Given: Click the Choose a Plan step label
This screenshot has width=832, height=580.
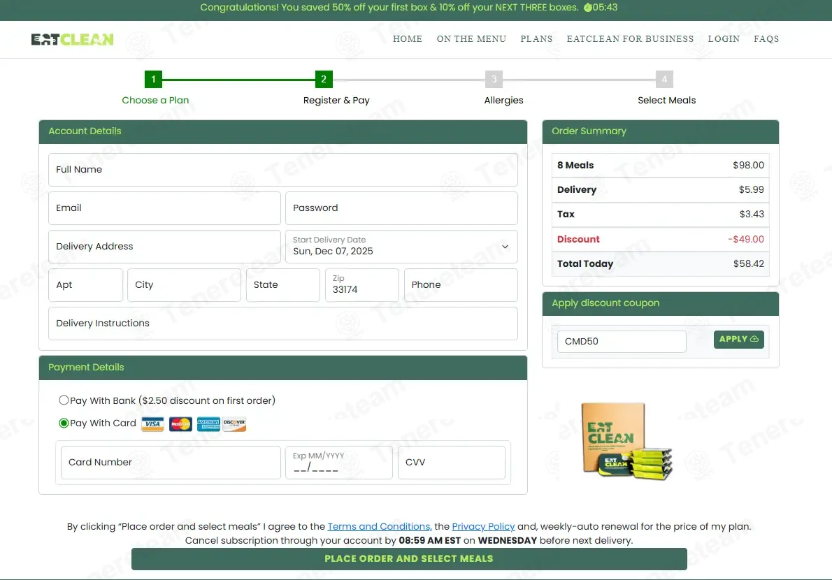Looking at the screenshot, I should pos(155,100).
